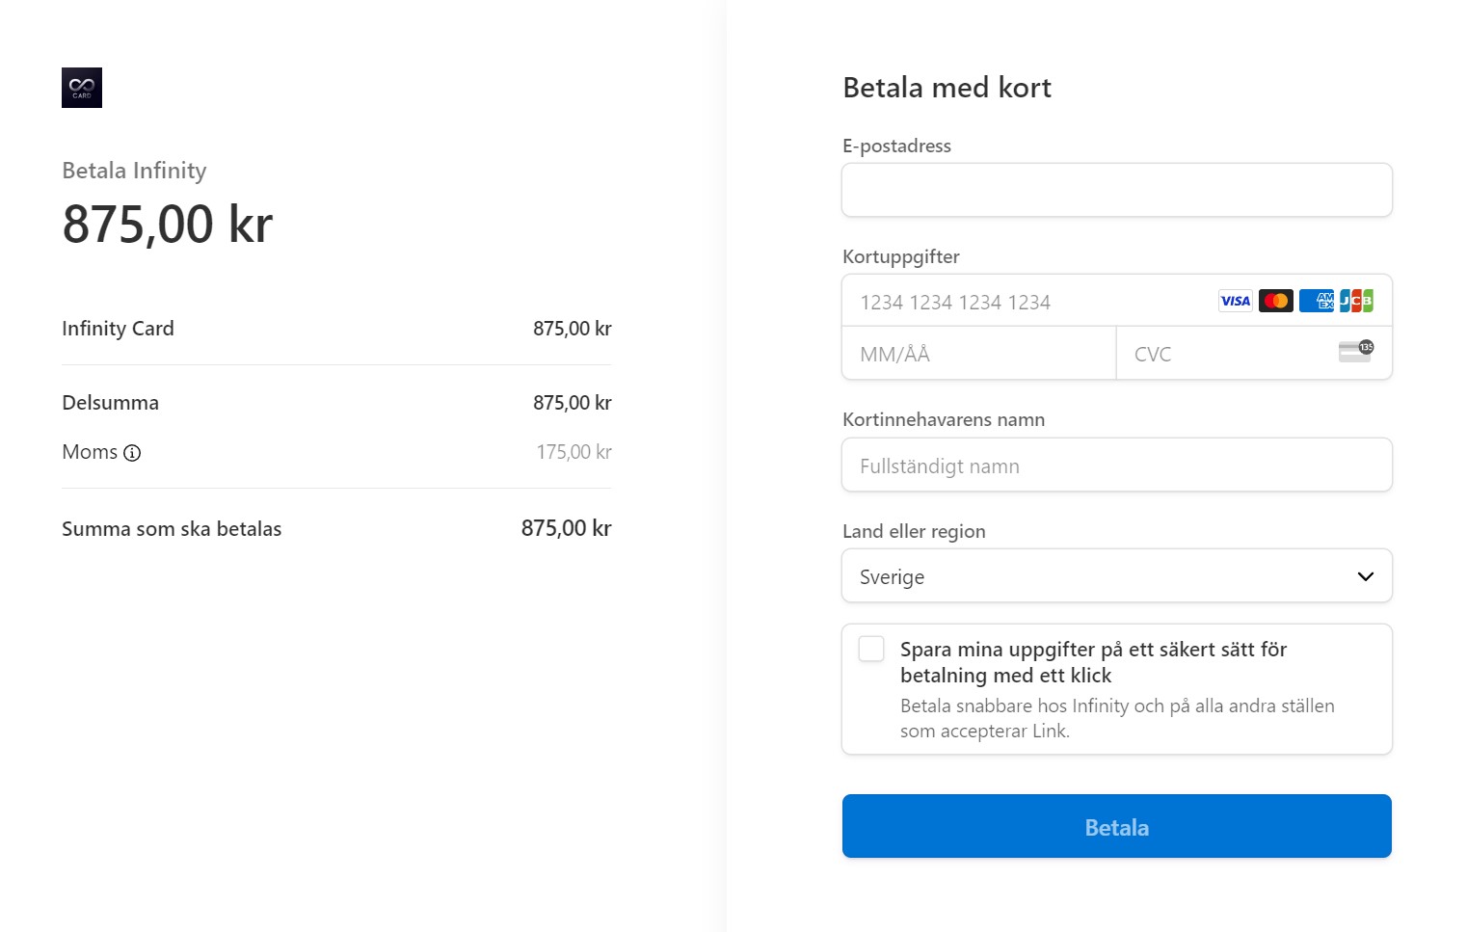Click the Betala med kort heading

[947, 88]
